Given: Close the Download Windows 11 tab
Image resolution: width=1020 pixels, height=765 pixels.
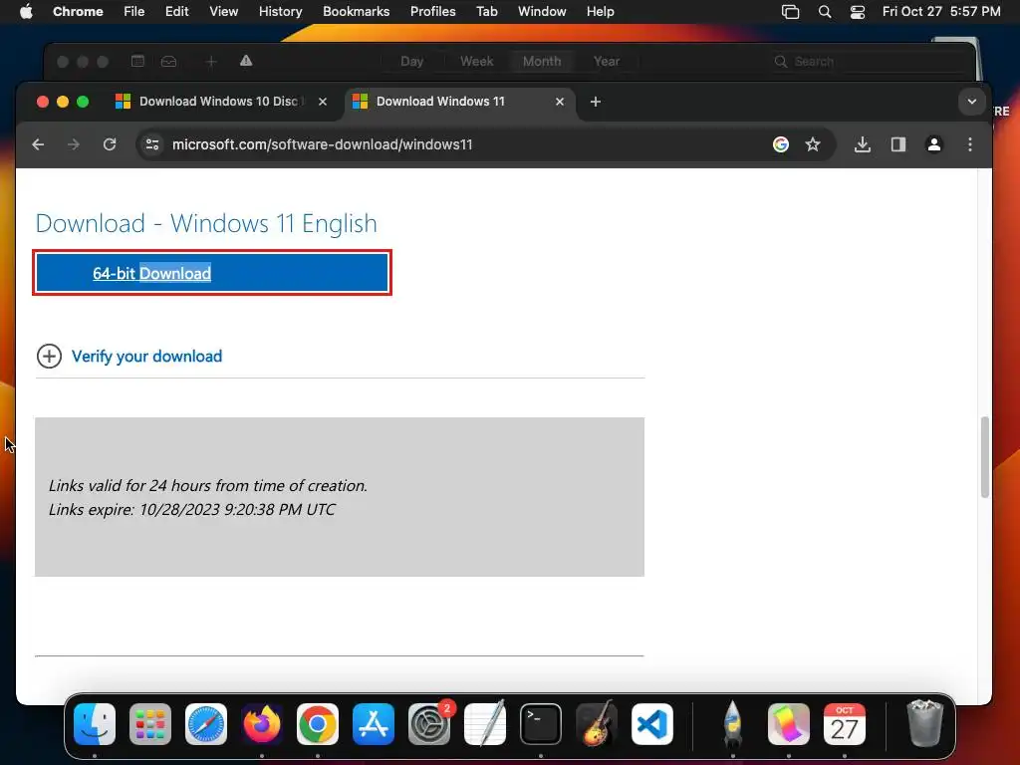Looking at the screenshot, I should [560, 102].
